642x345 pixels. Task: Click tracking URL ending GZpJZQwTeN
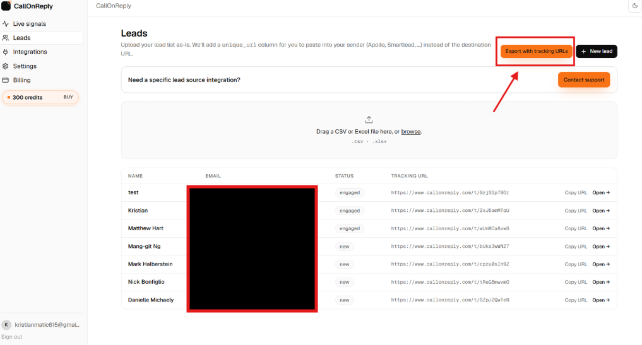coord(450,300)
